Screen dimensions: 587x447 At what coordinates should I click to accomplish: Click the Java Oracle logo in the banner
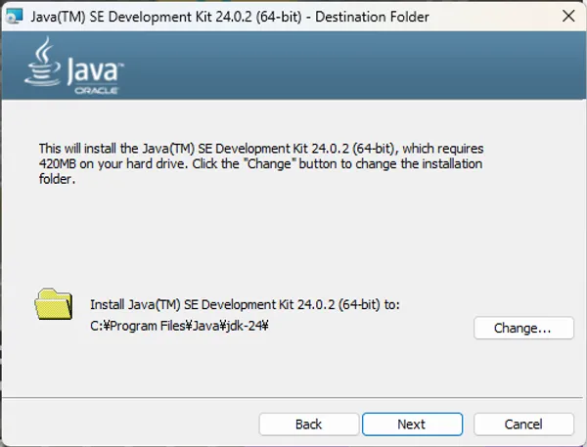(74, 66)
